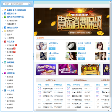Click the red 综艺娱乐 category icon
Viewport: 112px width, 112px height.
pyautogui.click(x=5, y=42)
